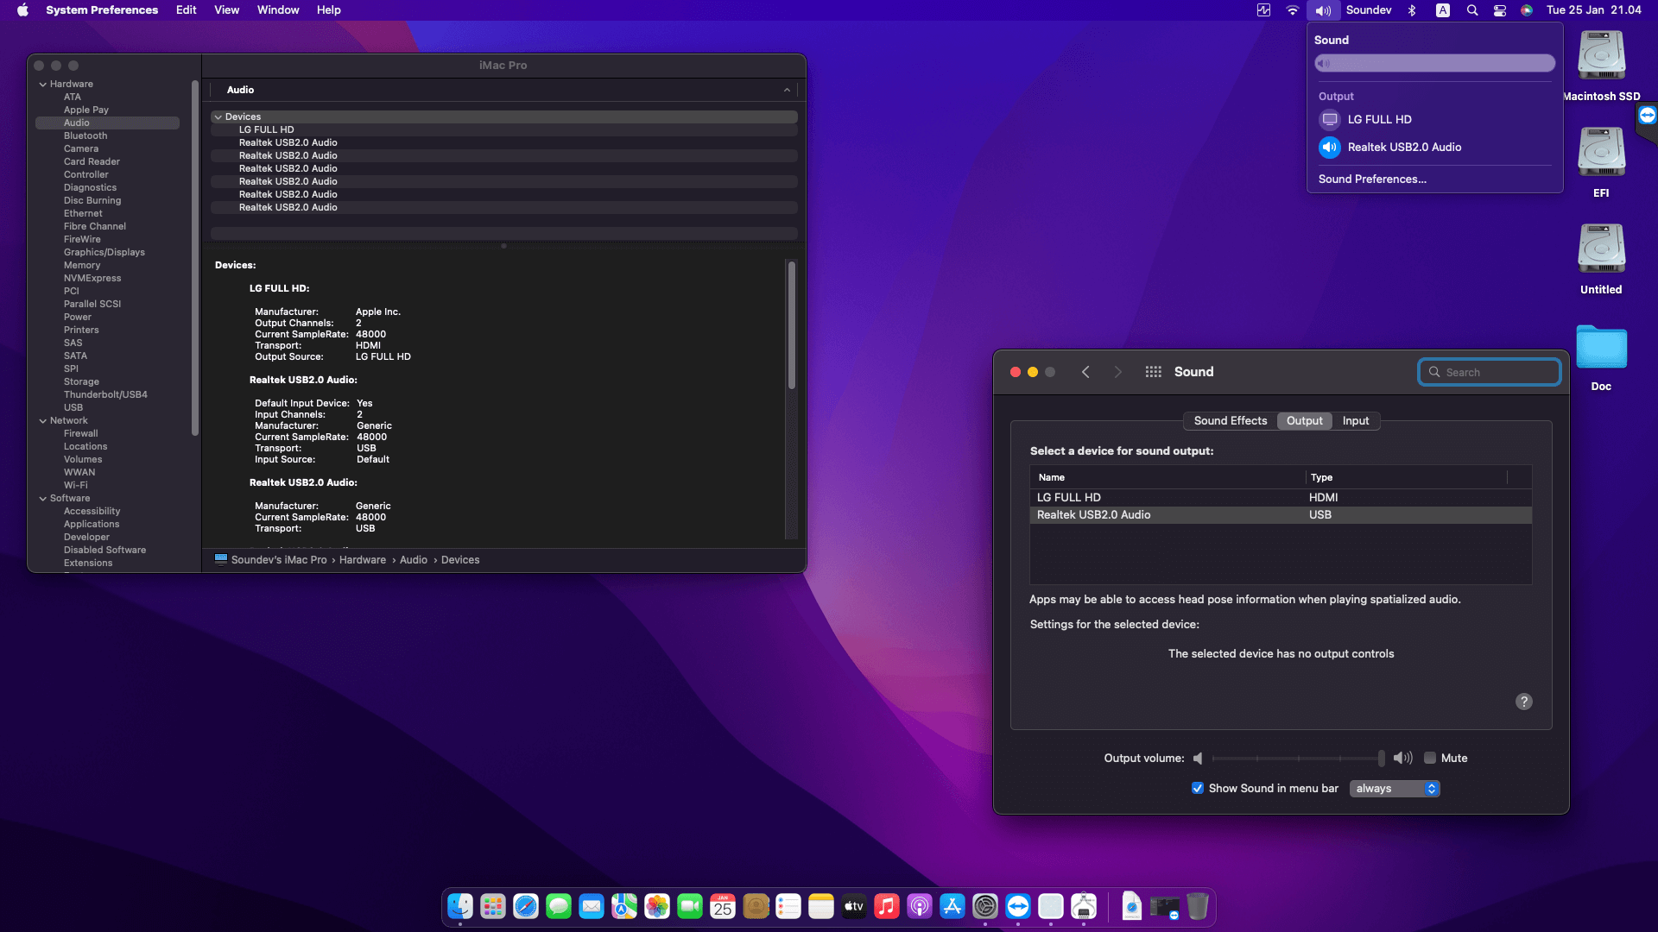Screen dimensions: 1658x932
Task: Switch to the Sound Effects tab
Action: pyautogui.click(x=1230, y=421)
